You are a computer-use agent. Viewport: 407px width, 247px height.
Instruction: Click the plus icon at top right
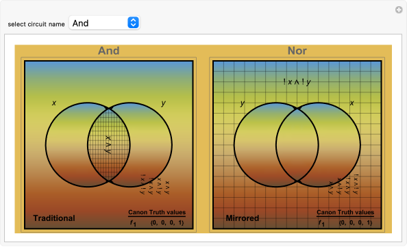(399, 10)
